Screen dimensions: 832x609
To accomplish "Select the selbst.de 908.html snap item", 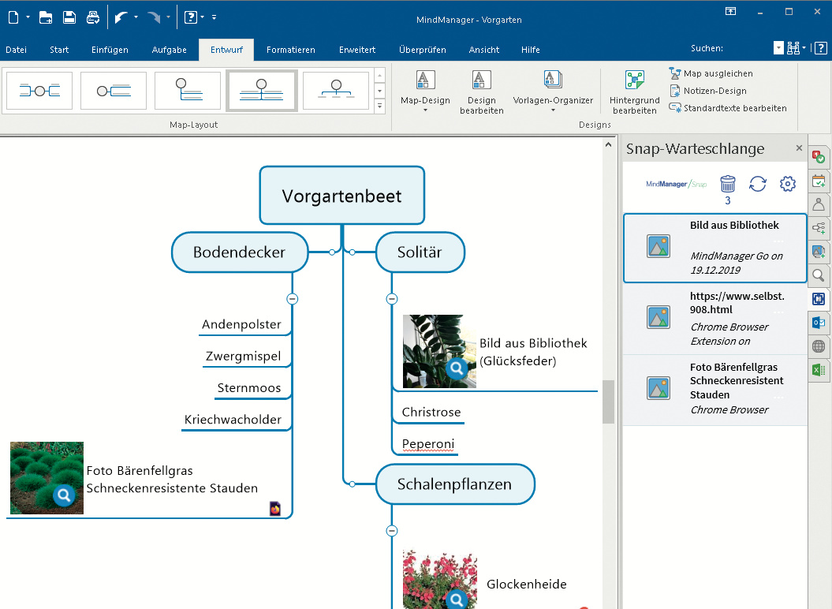I will click(715, 319).
